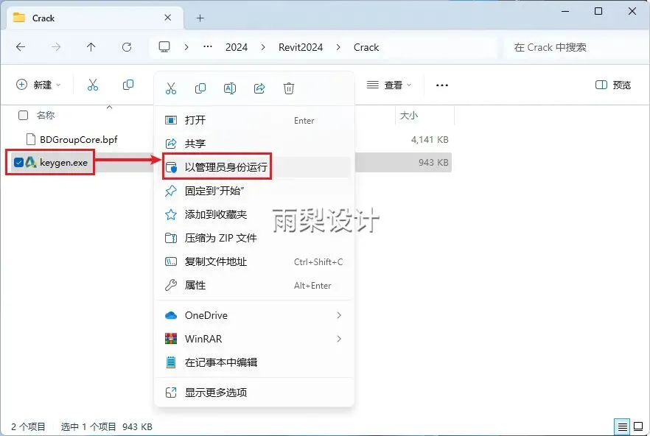Click the keygen.exe file name
650x436 pixels.
(63, 163)
